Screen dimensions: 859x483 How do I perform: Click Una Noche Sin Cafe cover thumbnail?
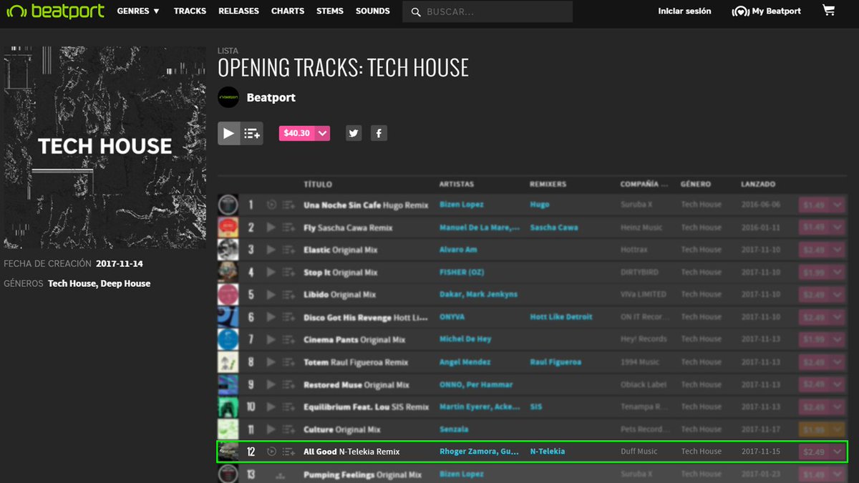pos(228,205)
